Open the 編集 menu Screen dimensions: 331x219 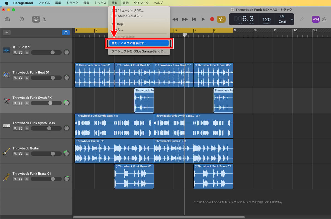(58, 3)
